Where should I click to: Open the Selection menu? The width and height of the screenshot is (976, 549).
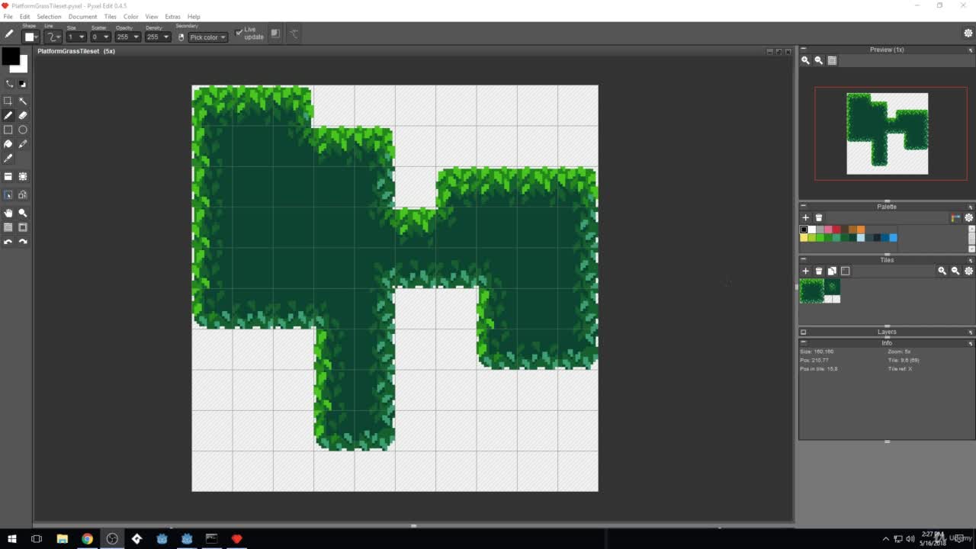click(49, 16)
